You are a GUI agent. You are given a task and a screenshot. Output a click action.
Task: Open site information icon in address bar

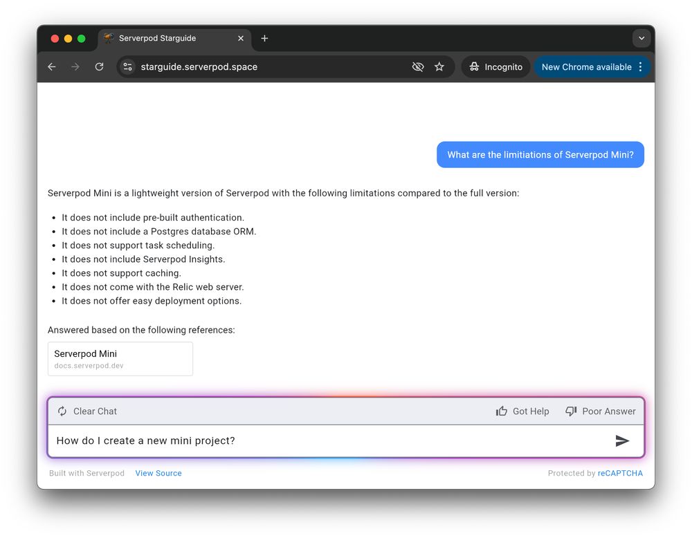coord(127,66)
